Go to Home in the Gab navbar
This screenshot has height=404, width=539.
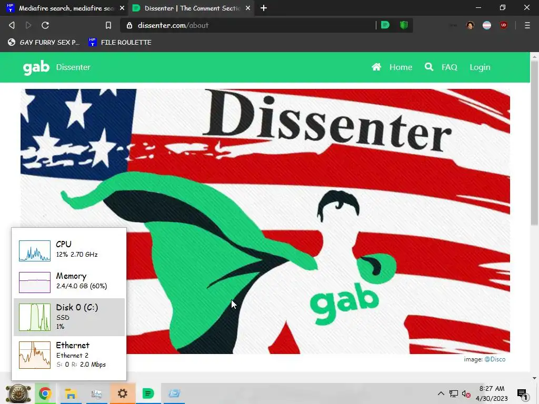(401, 67)
